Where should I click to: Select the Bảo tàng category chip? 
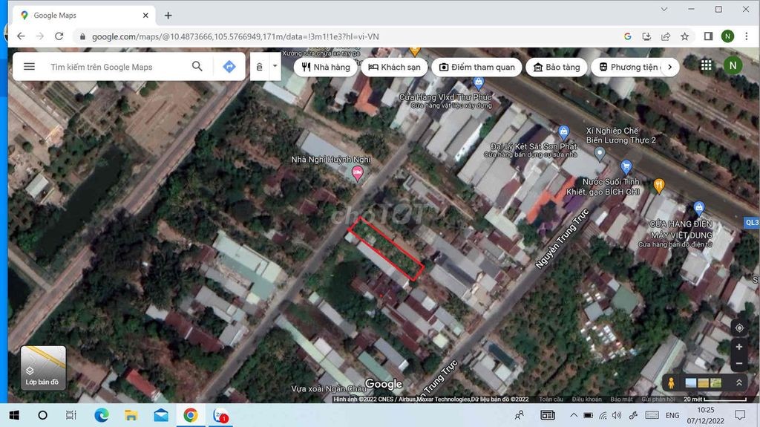(557, 67)
